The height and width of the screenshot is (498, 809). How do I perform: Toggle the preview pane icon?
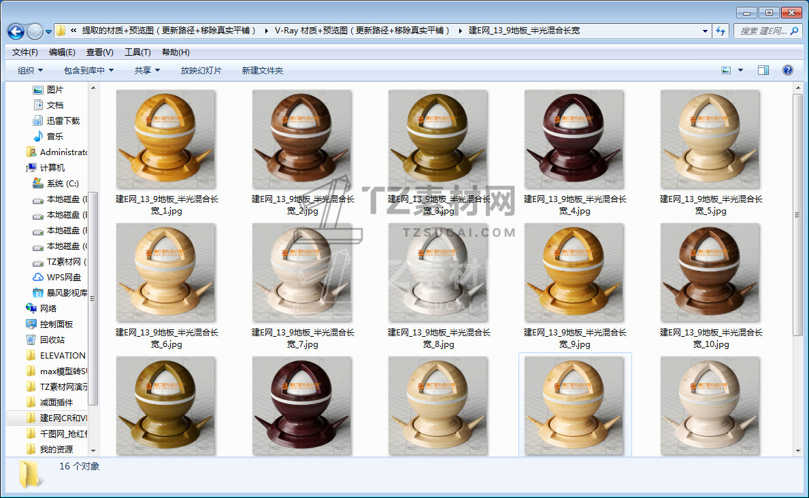pos(763,70)
